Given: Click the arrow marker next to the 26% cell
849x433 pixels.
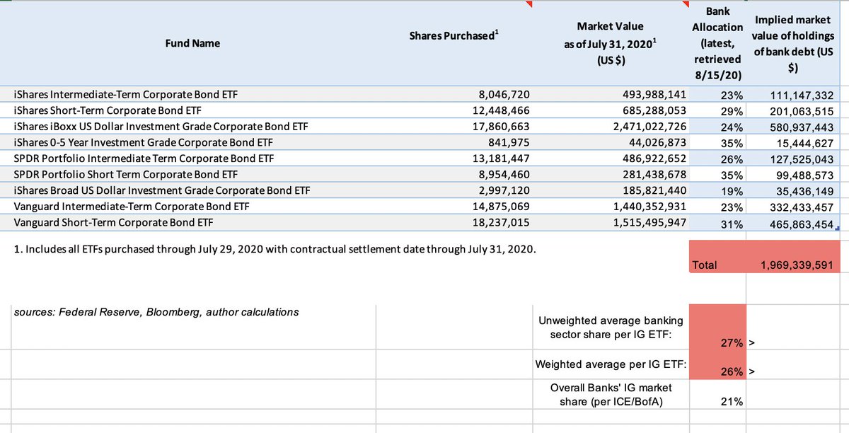Looking at the screenshot, I should click(752, 371).
